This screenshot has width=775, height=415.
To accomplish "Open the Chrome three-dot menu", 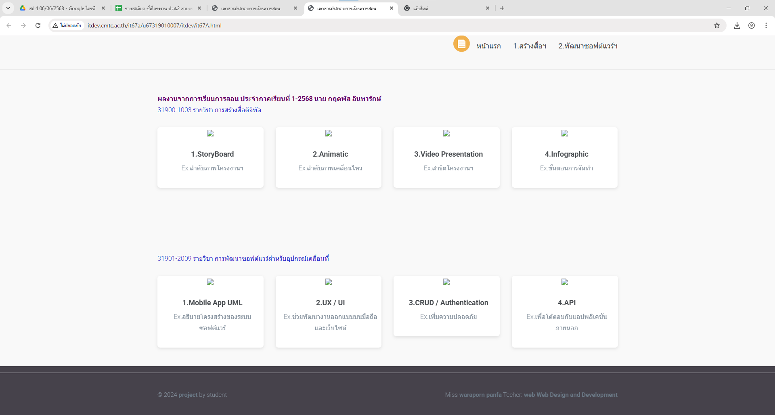I will (766, 25).
